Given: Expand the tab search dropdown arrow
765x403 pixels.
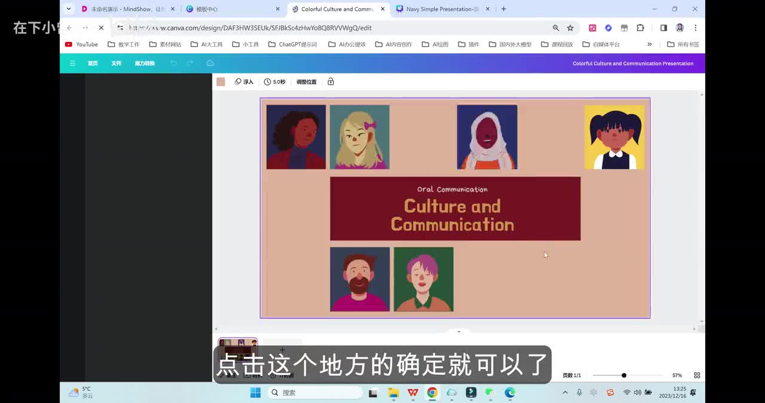Looking at the screenshot, I should tap(69, 9).
